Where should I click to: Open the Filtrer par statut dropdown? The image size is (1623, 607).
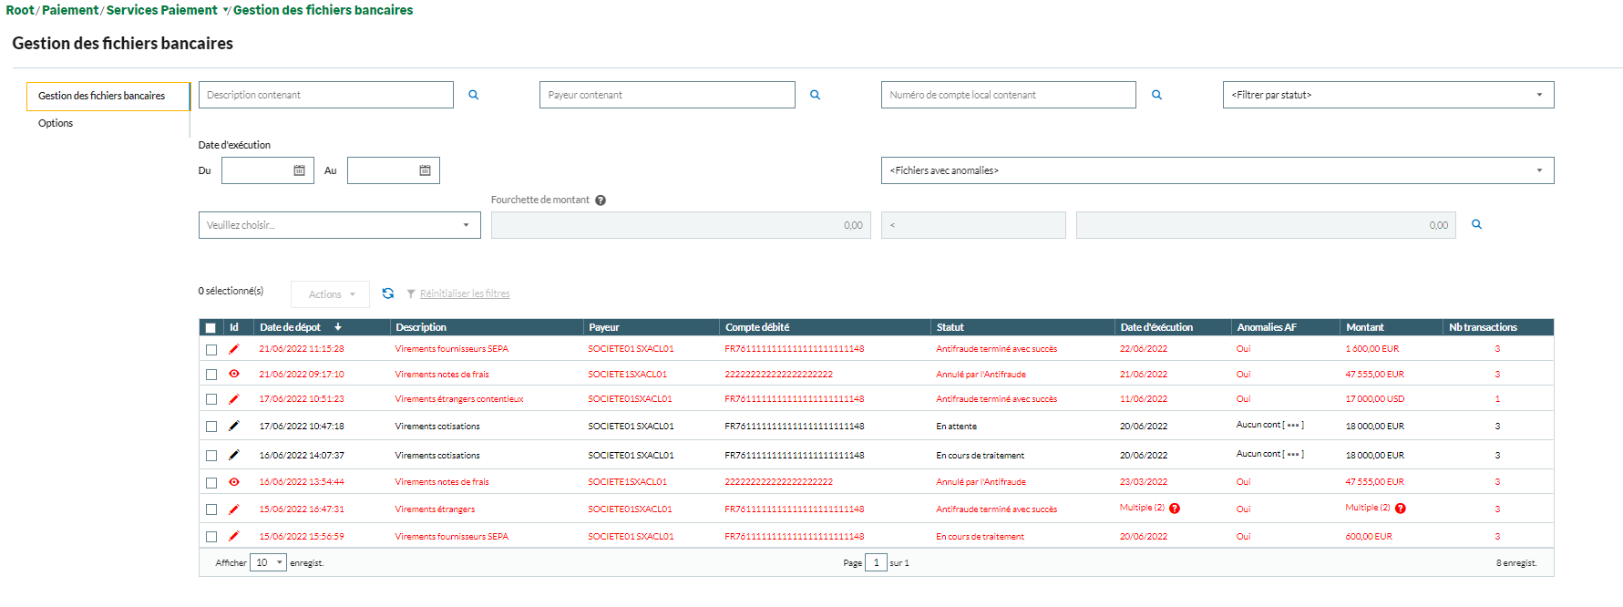point(1387,95)
